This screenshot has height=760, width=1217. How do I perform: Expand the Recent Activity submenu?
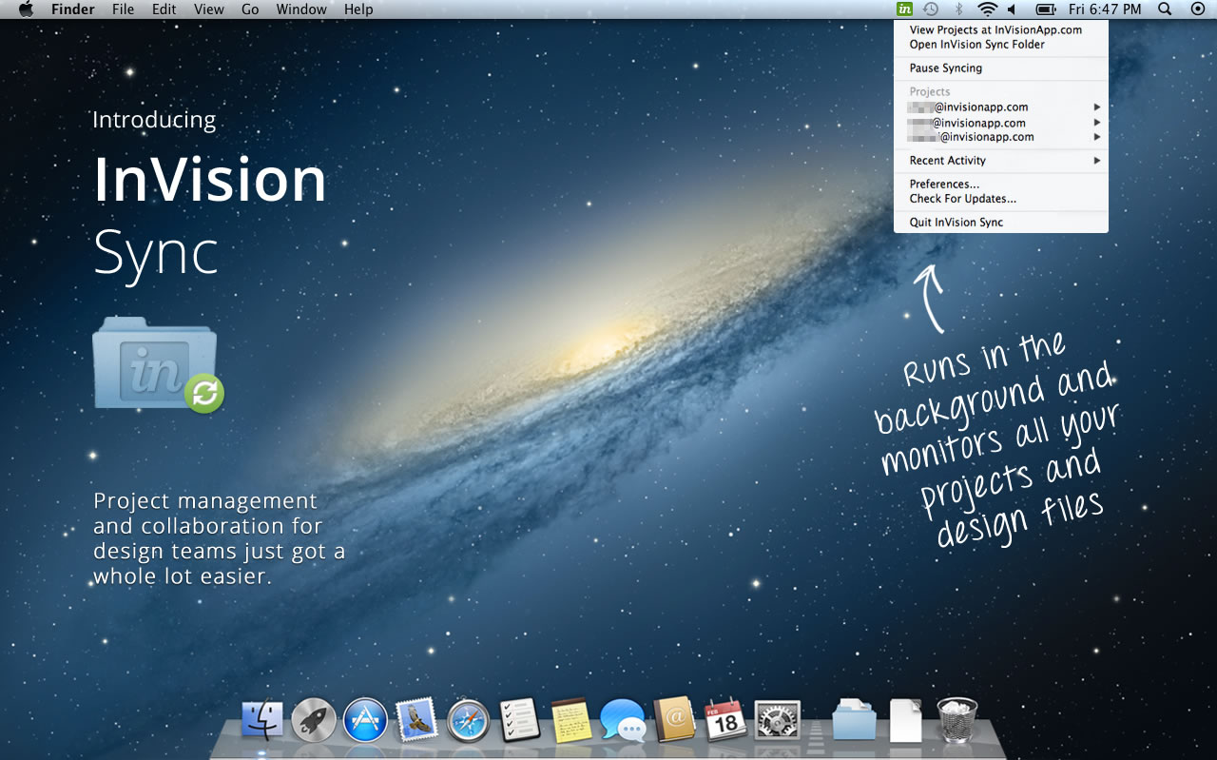tap(1000, 161)
